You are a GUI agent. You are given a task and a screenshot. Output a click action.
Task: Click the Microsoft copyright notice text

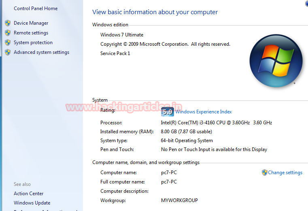point(165,44)
